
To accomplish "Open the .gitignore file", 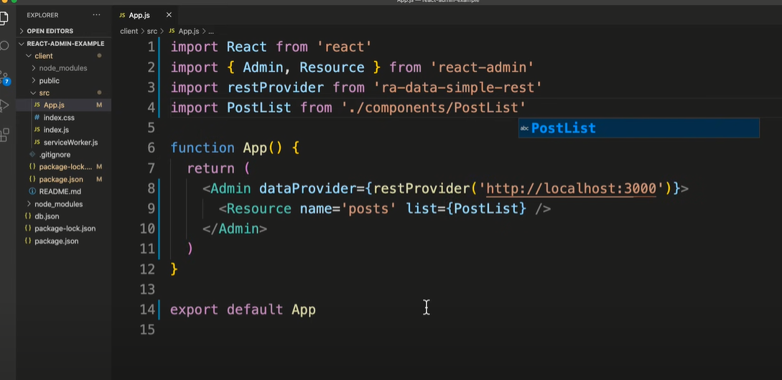I will [55, 154].
